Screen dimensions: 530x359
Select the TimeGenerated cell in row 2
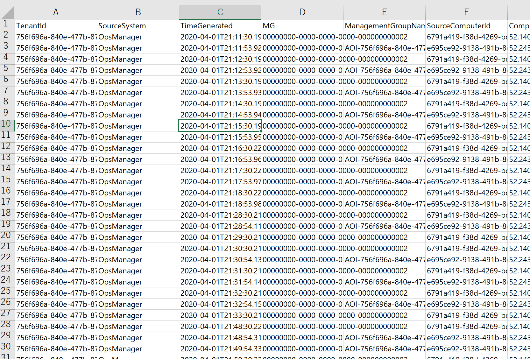[220, 37]
